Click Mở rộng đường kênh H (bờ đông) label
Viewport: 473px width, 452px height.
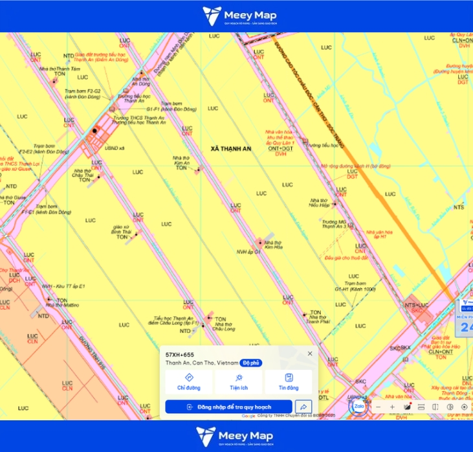[356, 166]
